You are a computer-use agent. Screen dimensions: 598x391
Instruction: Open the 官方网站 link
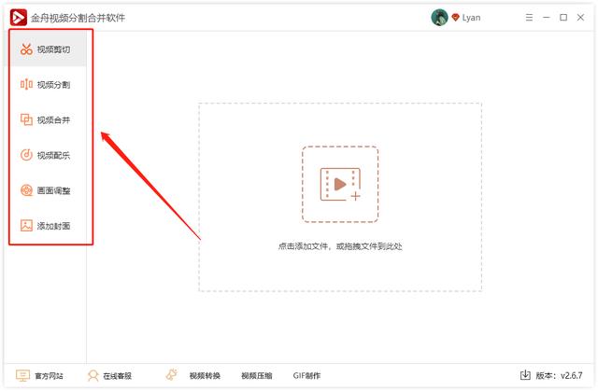(39, 376)
